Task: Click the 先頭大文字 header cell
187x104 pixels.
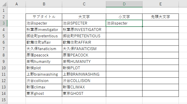Action: 161,17
